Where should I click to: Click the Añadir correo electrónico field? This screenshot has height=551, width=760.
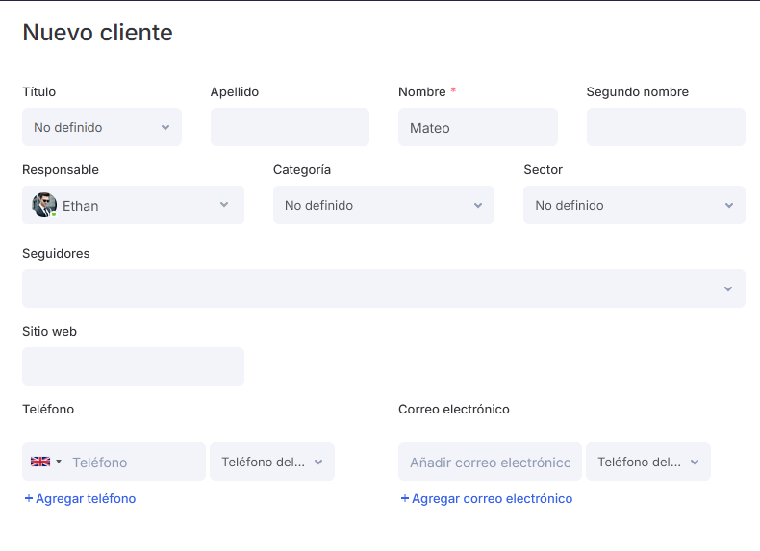click(490, 462)
